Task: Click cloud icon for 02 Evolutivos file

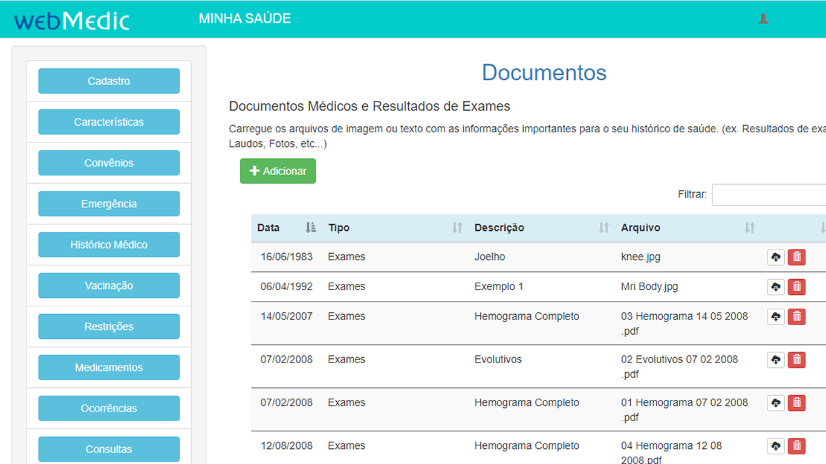Action: (776, 359)
